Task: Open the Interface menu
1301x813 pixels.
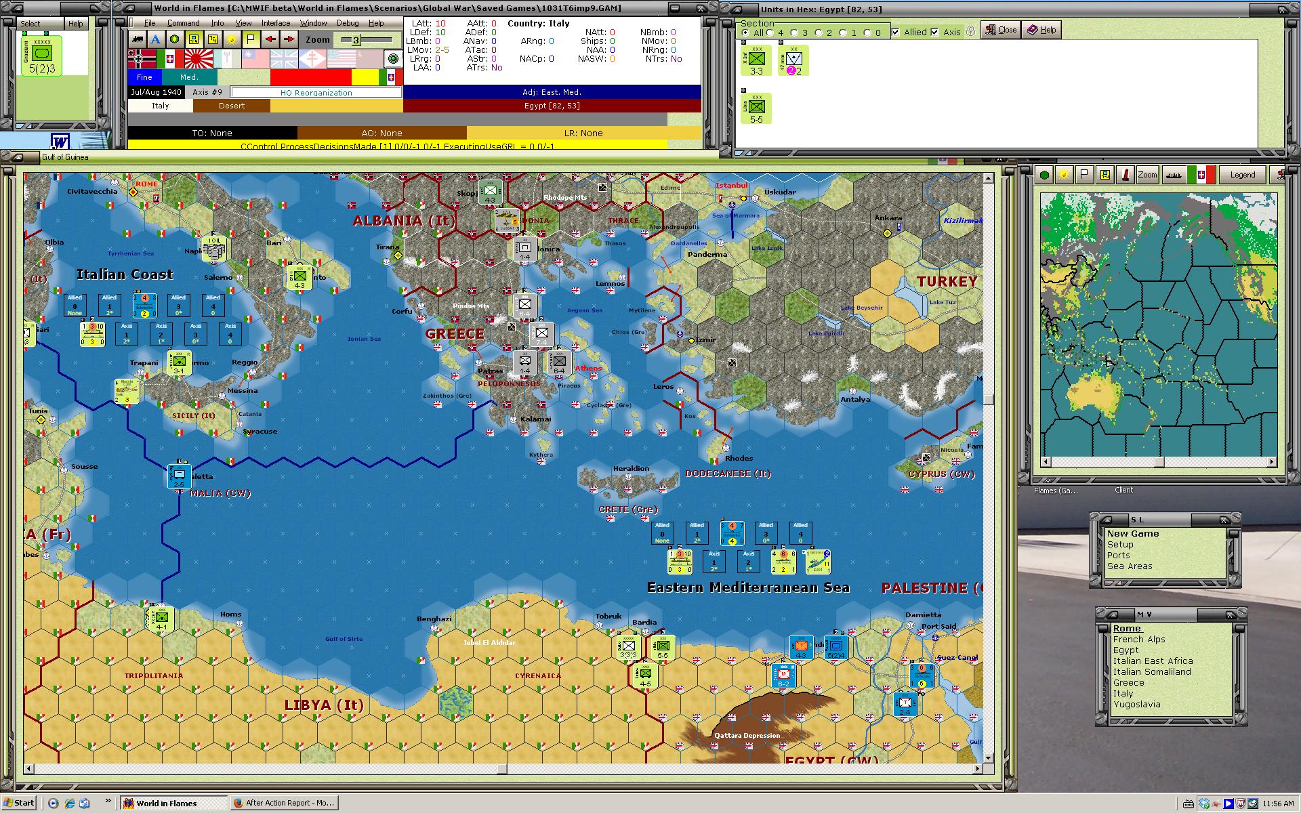Action: click(x=276, y=23)
